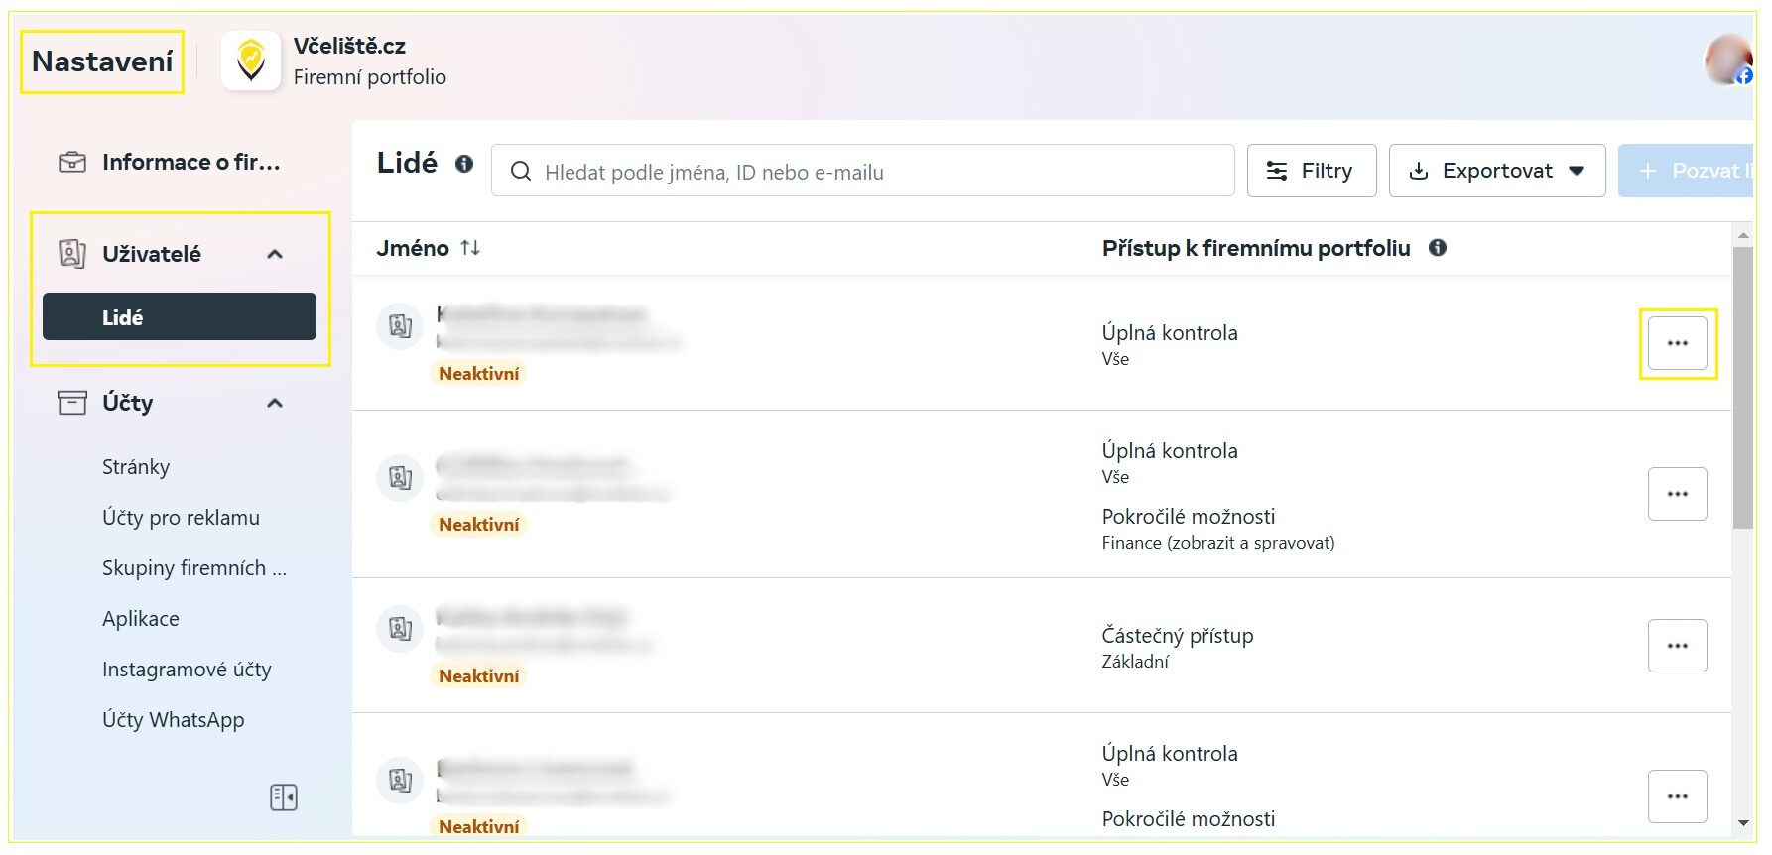The height and width of the screenshot is (855, 1772).
Task: Open the three-dot menu for second person
Action: pos(1677,494)
